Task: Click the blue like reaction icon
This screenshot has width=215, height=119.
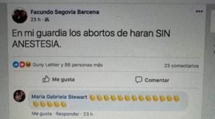Action: (x=16, y=64)
